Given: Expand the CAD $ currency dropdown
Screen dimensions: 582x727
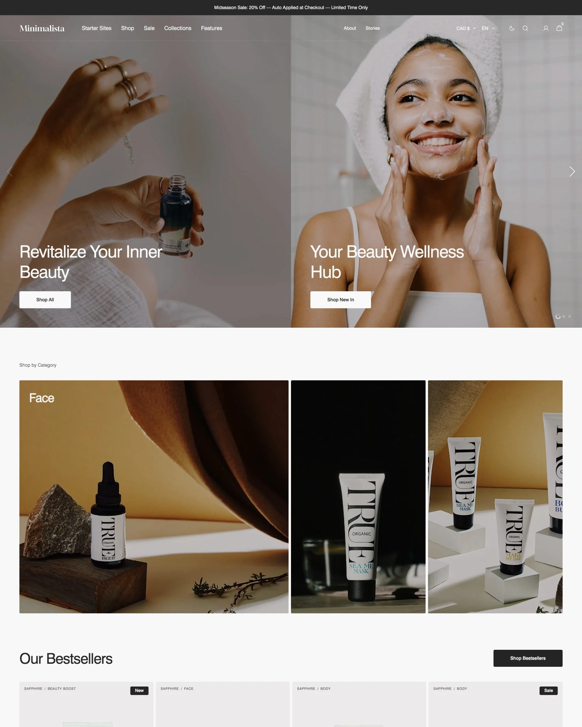Looking at the screenshot, I should 465,28.
